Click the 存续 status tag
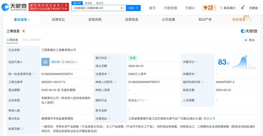263x136 pixels. (x=133, y=58)
